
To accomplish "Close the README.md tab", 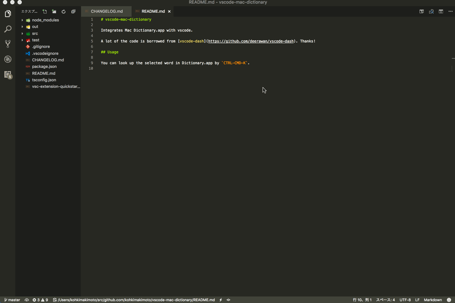I will pos(169,12).
